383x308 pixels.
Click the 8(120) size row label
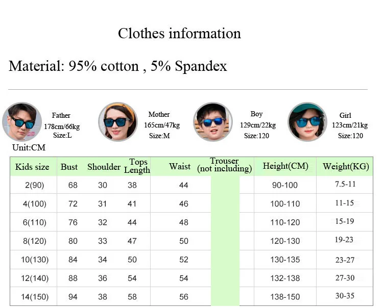[x=34, y=241]
